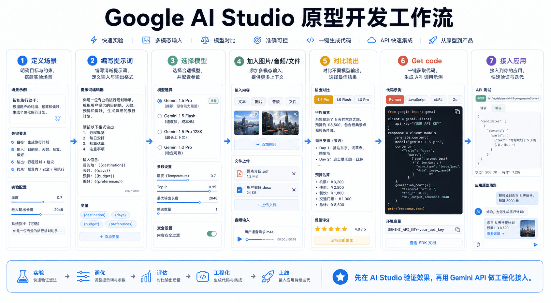Click the lightning icon beside 快速实验
Image resolution: width=551 pixels, height=303 pixels.
pos(94,40)
